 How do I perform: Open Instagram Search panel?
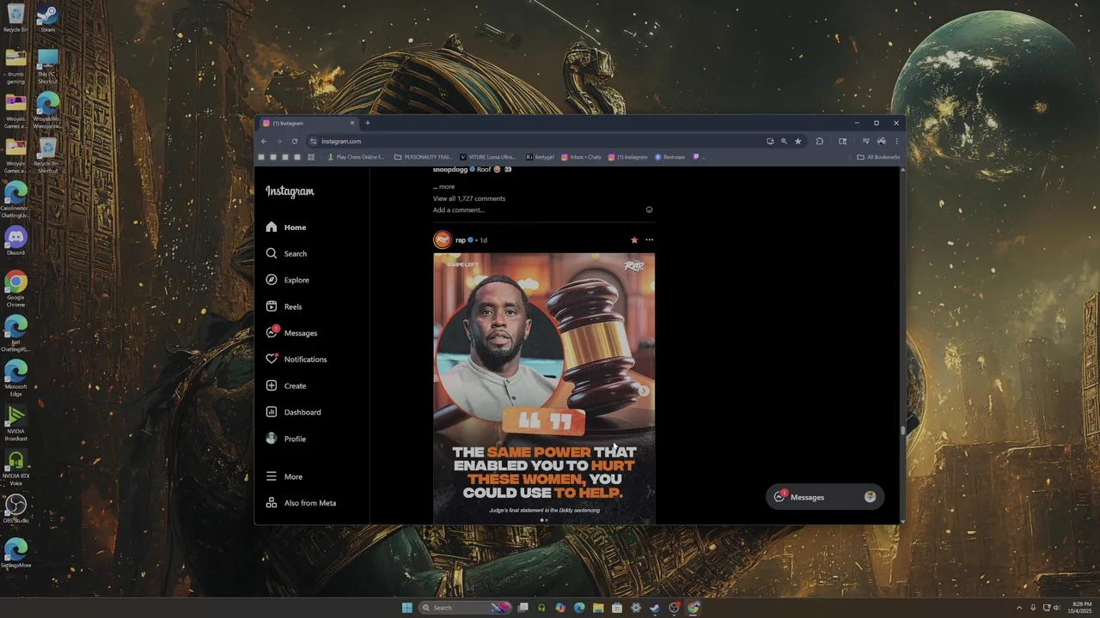(286, 254)
